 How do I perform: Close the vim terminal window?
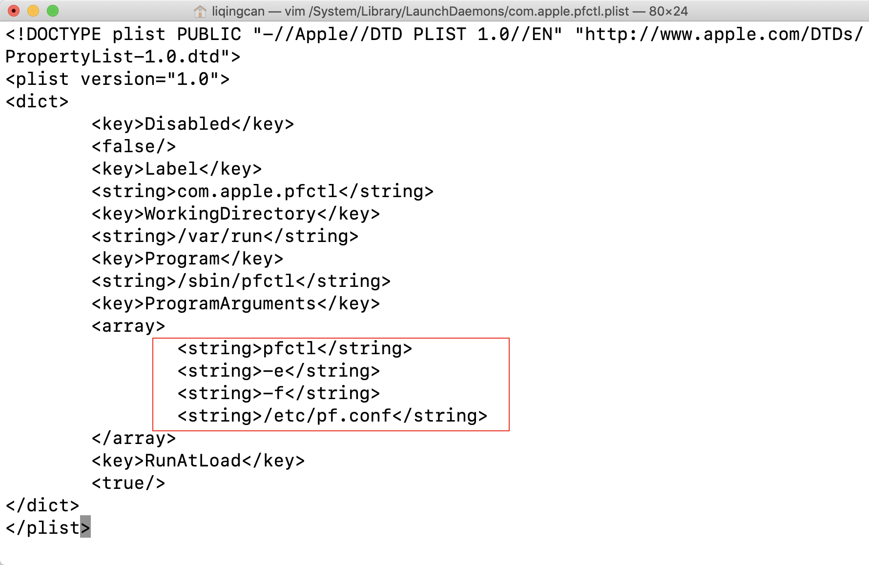click(x=14, y=11)
